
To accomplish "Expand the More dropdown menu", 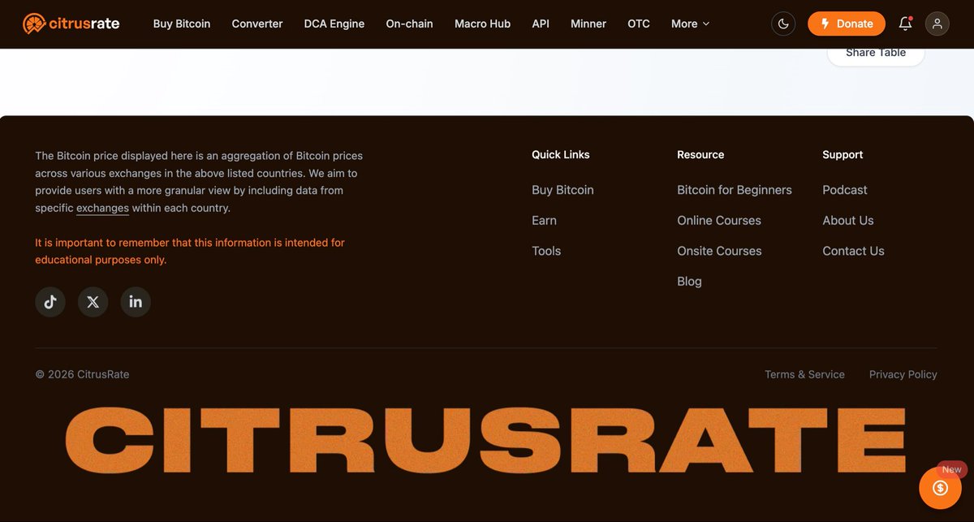I will pos(691,24).
